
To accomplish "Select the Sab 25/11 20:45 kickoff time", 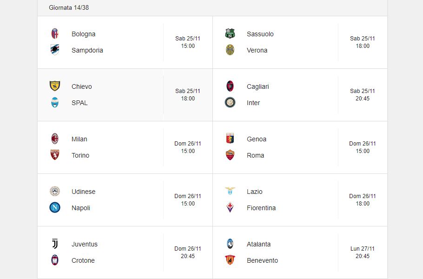I will tap(362, 95).
